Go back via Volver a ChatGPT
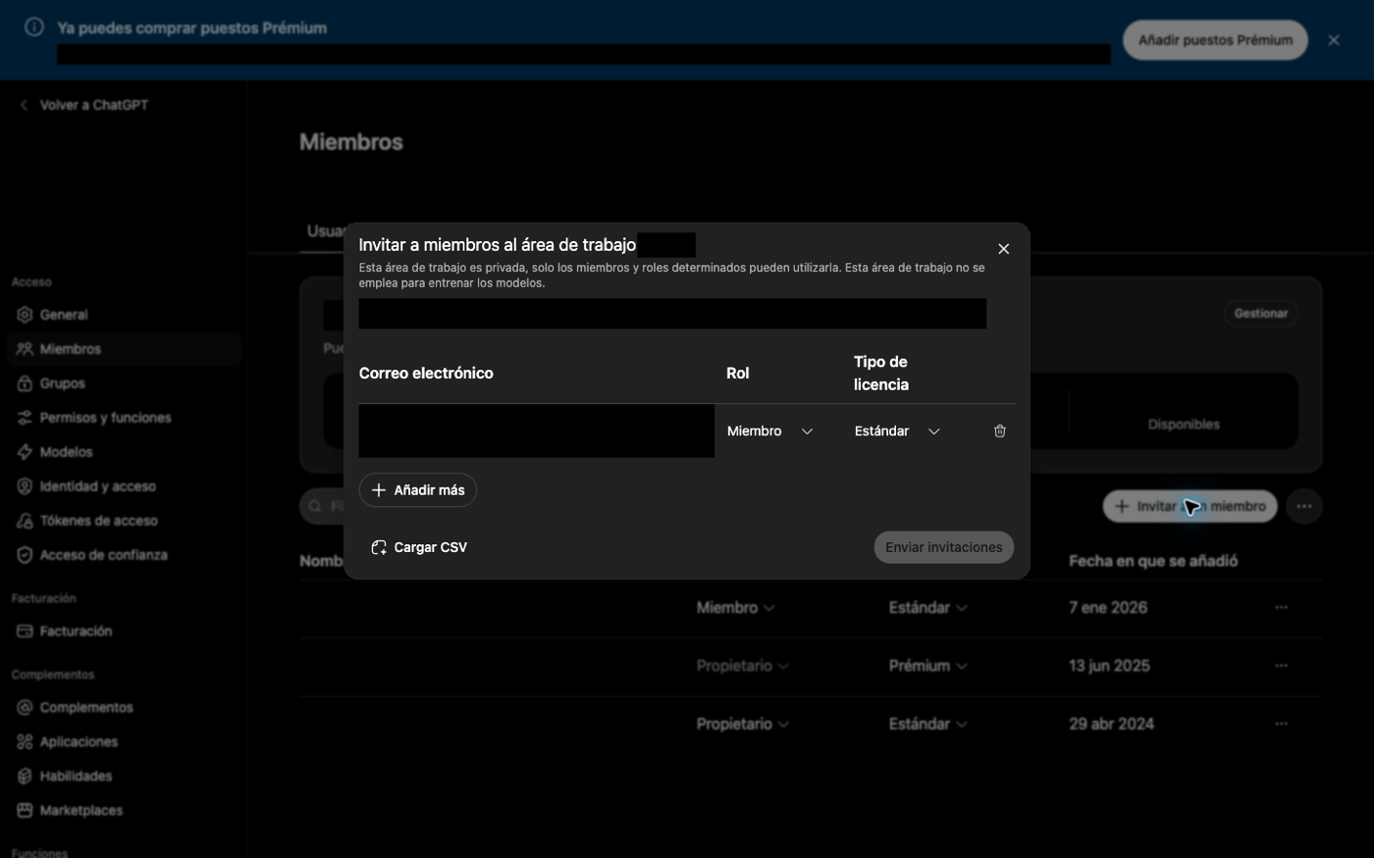Screen dimensions: 1374x858 84,105
